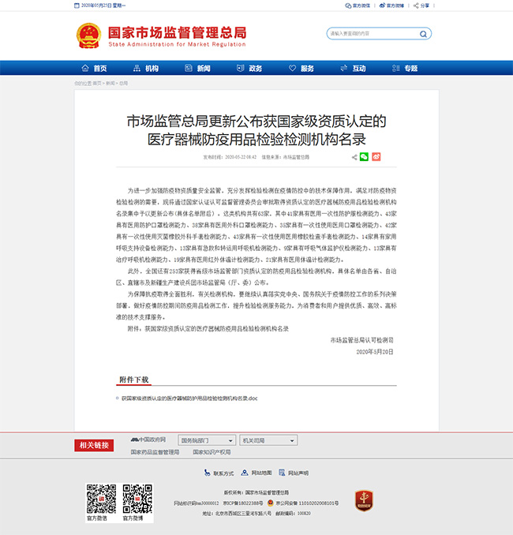Select the 政务 navigation tab
This screenshot has width=513, height=535.
tap(250, 68)
